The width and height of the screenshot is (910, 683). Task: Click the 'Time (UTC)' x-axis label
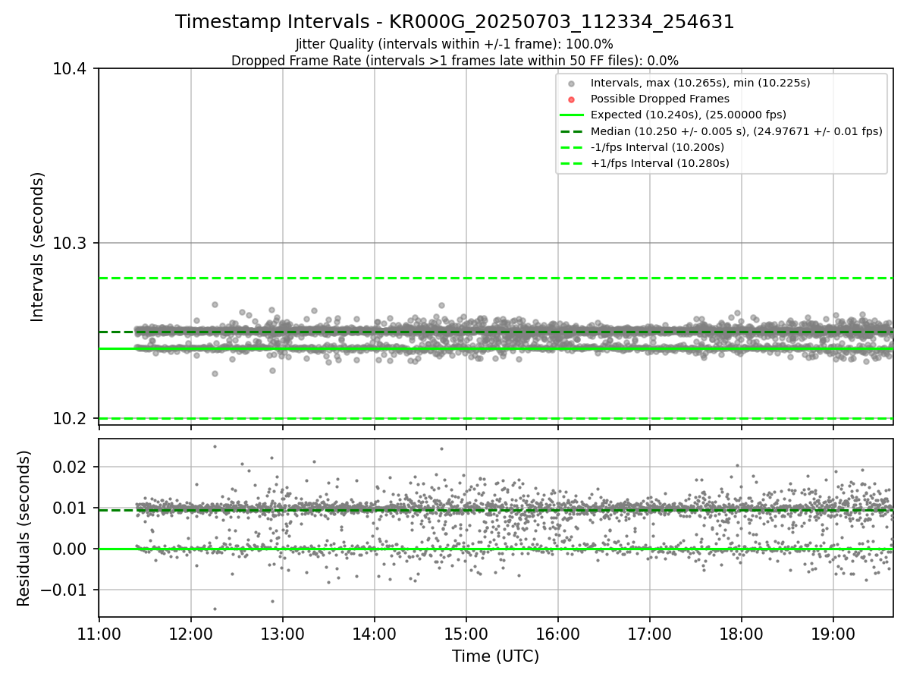pos(495,656)
